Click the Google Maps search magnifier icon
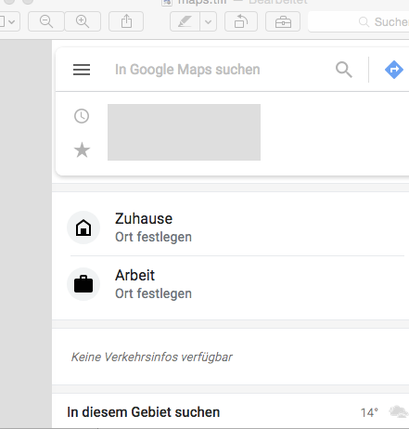This screenshot has height=429, width=409. [344, 70]
